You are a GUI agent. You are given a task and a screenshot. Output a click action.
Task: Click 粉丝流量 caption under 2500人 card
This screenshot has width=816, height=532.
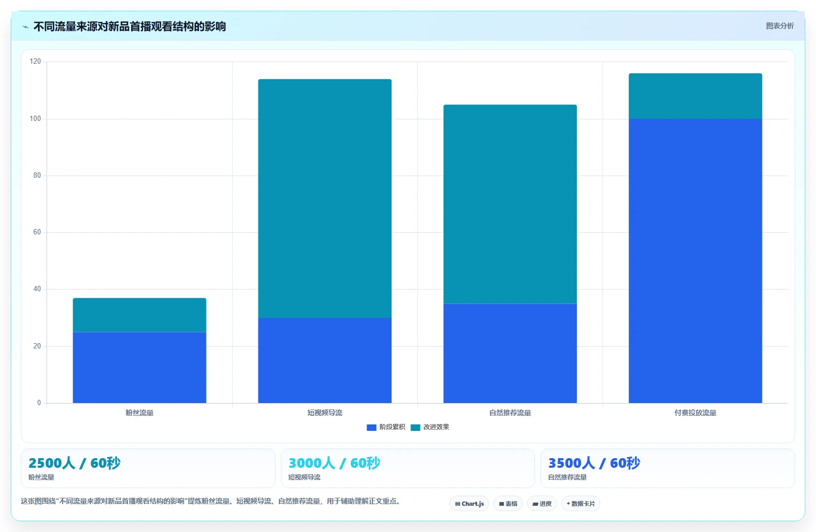pyautogui.click(x=41, y=477)
